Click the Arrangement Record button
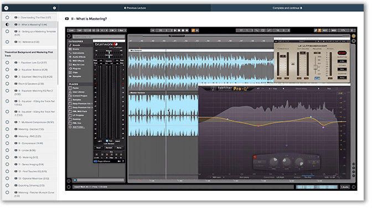This screenshot has height=209, width=372. point(183,30)
